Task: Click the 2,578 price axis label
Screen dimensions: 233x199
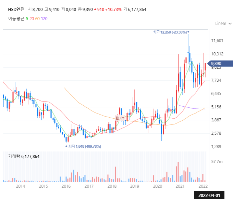Action: (x=216, y=133)
